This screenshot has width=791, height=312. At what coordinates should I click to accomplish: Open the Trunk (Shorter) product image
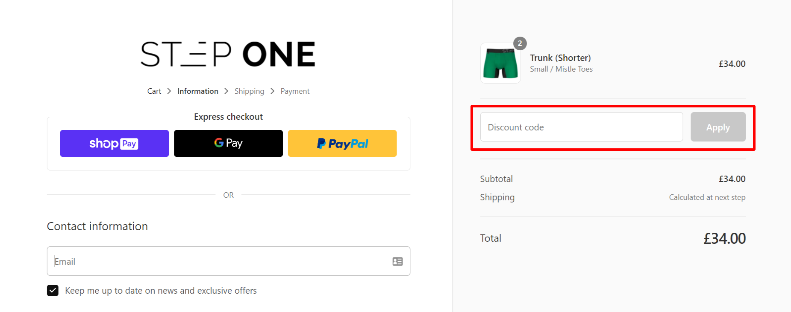[500, 63]
